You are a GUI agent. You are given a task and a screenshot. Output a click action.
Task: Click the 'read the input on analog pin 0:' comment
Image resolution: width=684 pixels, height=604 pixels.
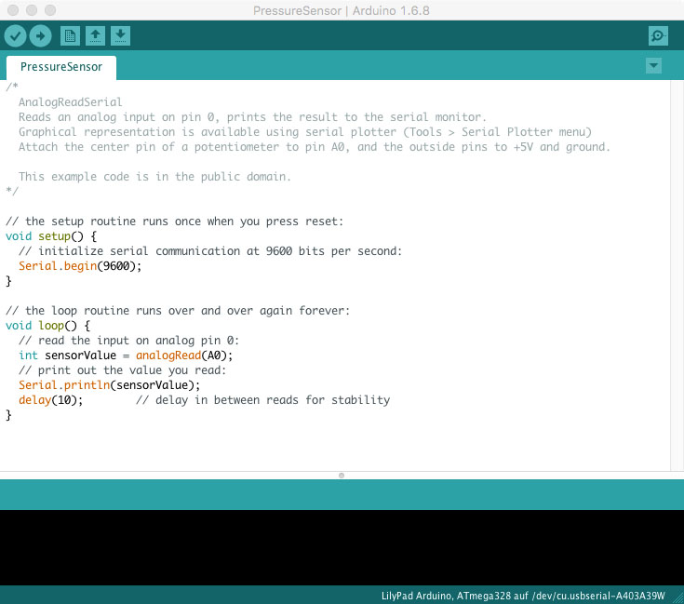coord(128,341)
